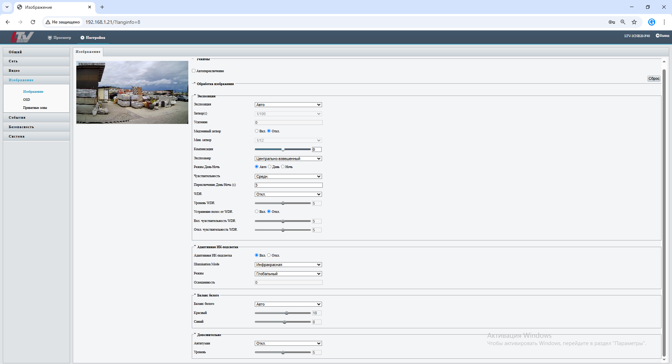Open the Антитуман dropdown
The image size is (672, 364).
(288, 343)
